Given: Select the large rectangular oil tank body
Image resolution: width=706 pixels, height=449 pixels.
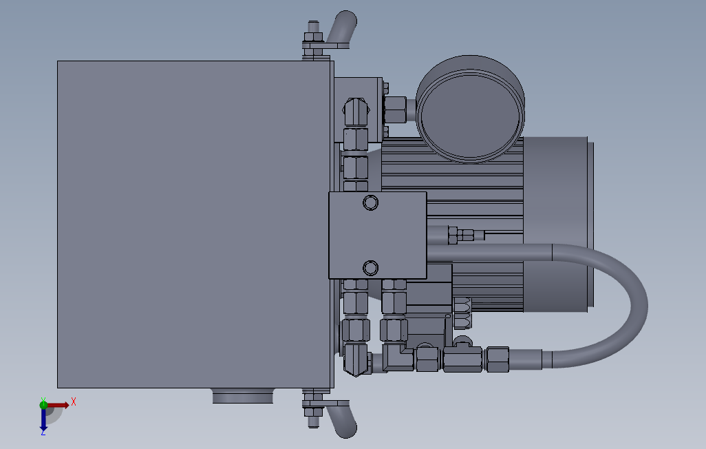Looking at the screenshot, I should [193, 224].
